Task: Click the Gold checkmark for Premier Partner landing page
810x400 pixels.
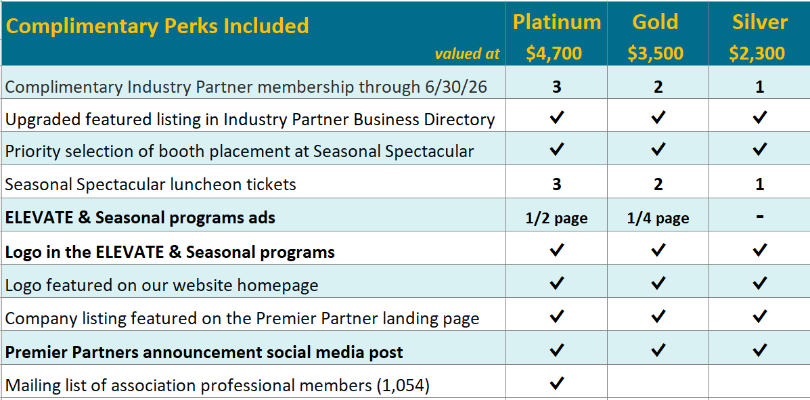Action: coord(658,316)
